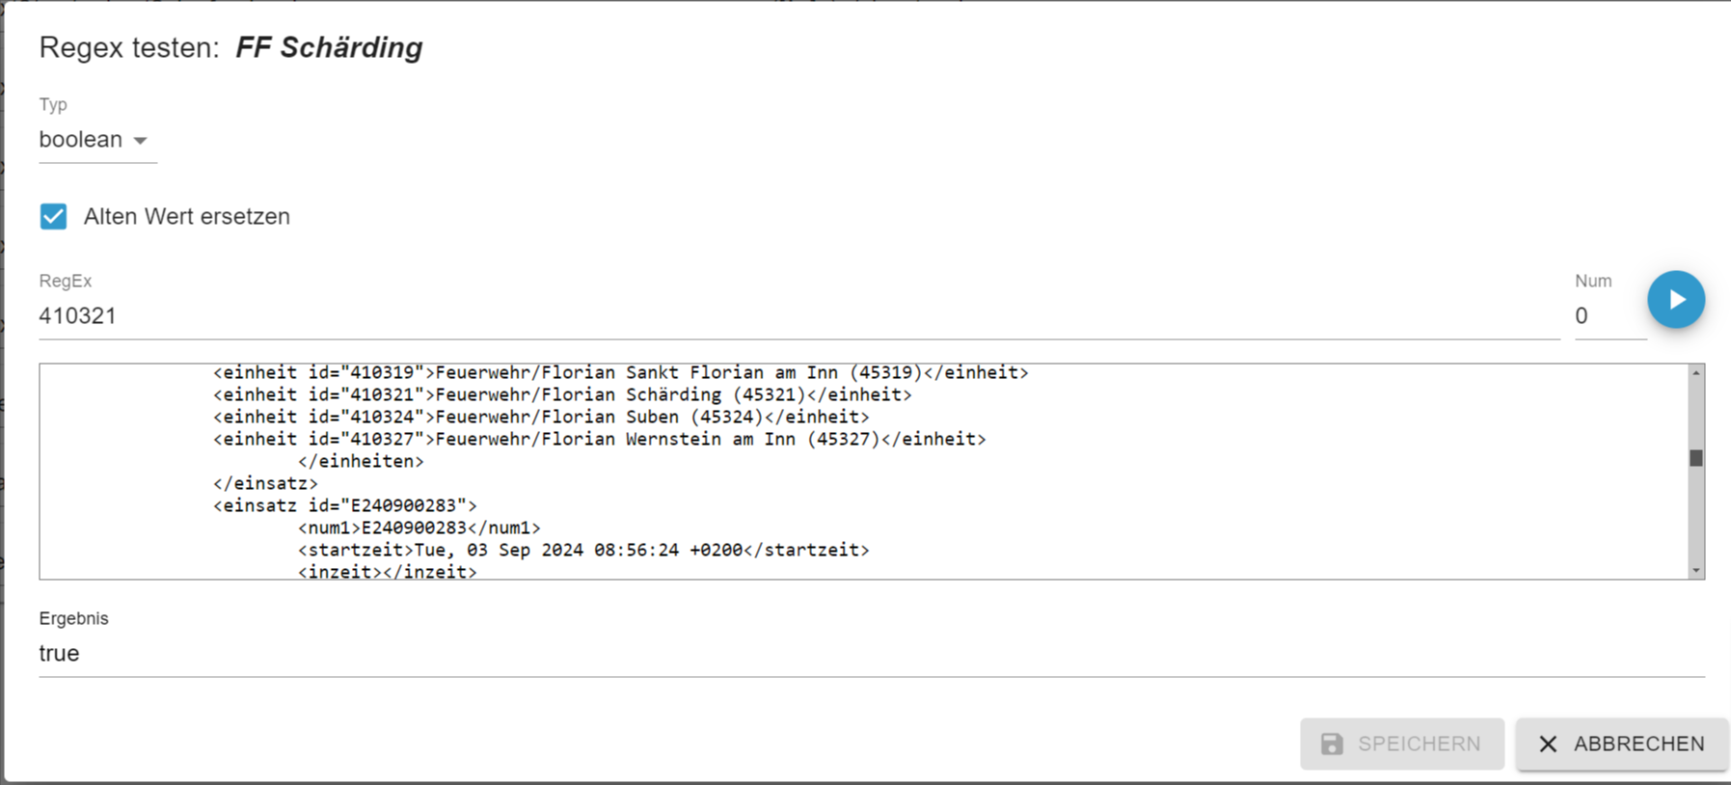The width and height of the screenshot is (1731, 785).
Task: Click the XML box scroll-up arrow
Action: (x=1696, y=373)
